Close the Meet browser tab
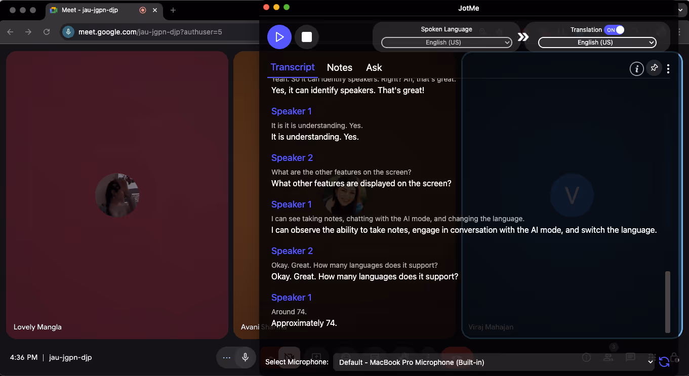Viewport: 689px width, 376px height. (x=154, y=10)
